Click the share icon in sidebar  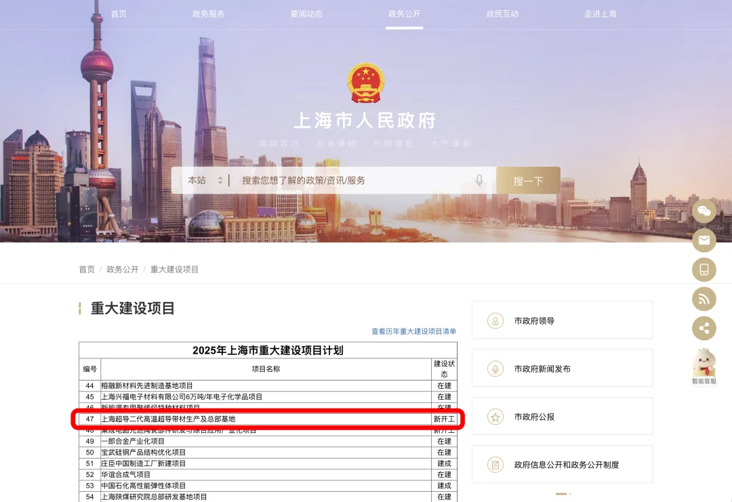pyautogui.click(x=704, y=329)
